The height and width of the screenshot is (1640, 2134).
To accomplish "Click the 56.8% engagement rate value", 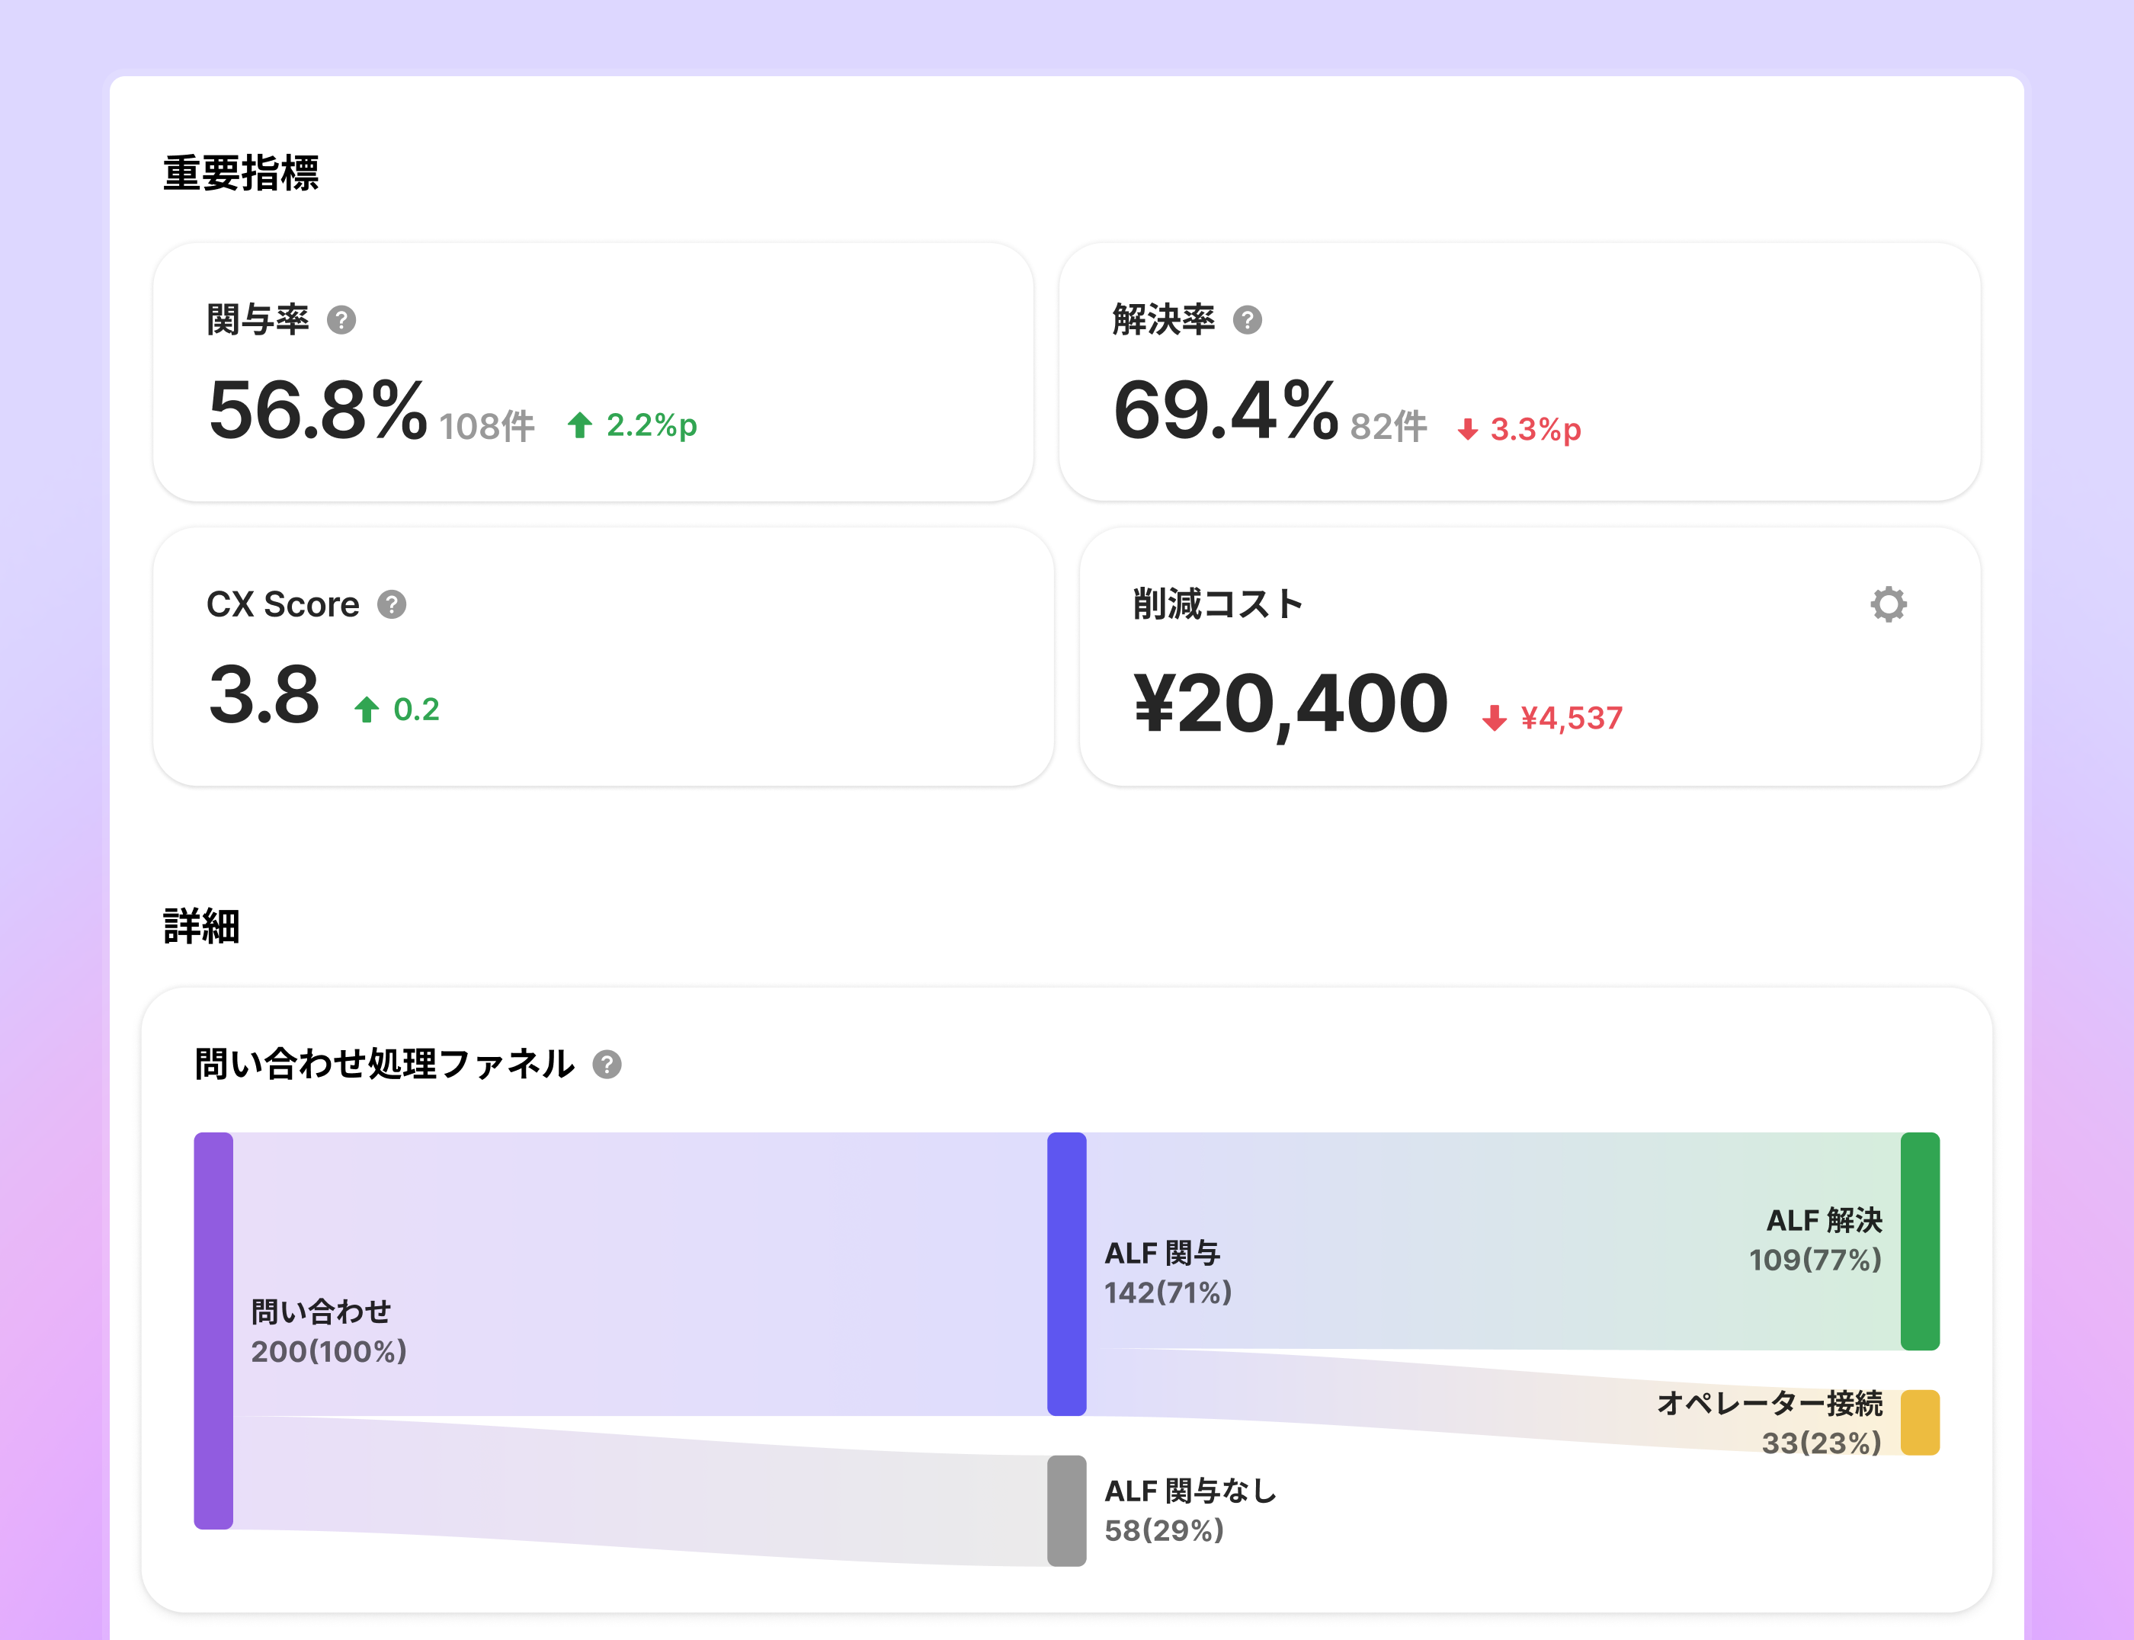I will (x=317, y=411).
